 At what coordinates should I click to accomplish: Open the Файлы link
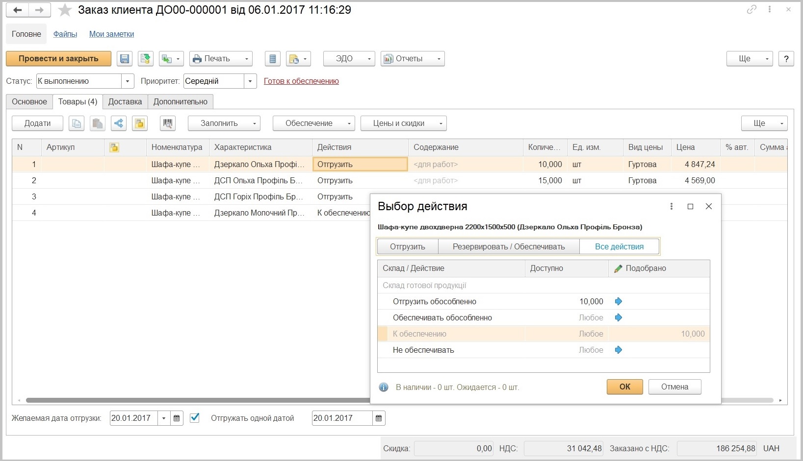(65, 34)
